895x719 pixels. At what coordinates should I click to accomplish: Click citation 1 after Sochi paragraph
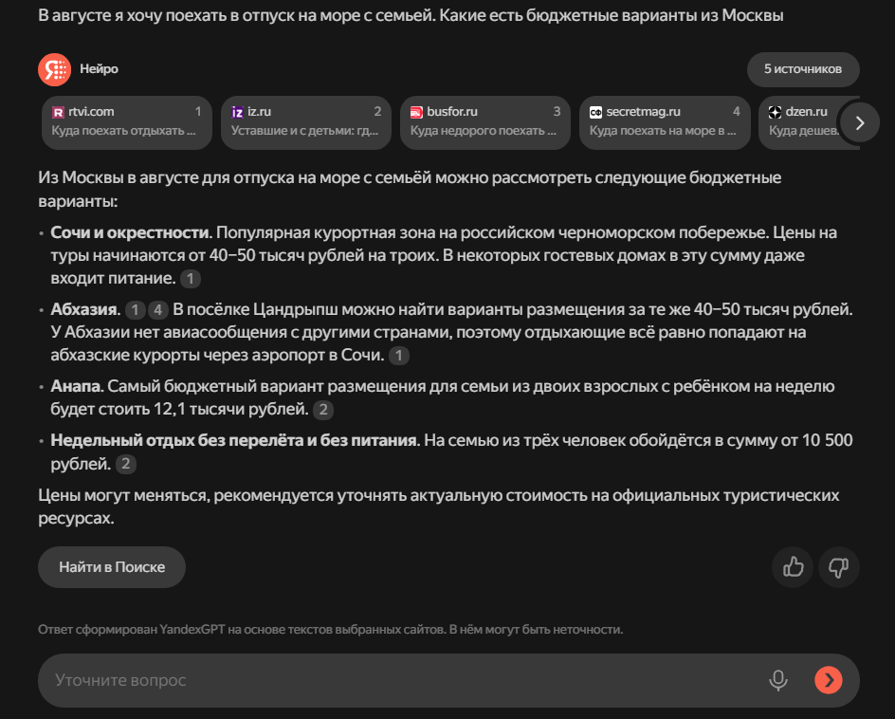click(x=191, y=279)
